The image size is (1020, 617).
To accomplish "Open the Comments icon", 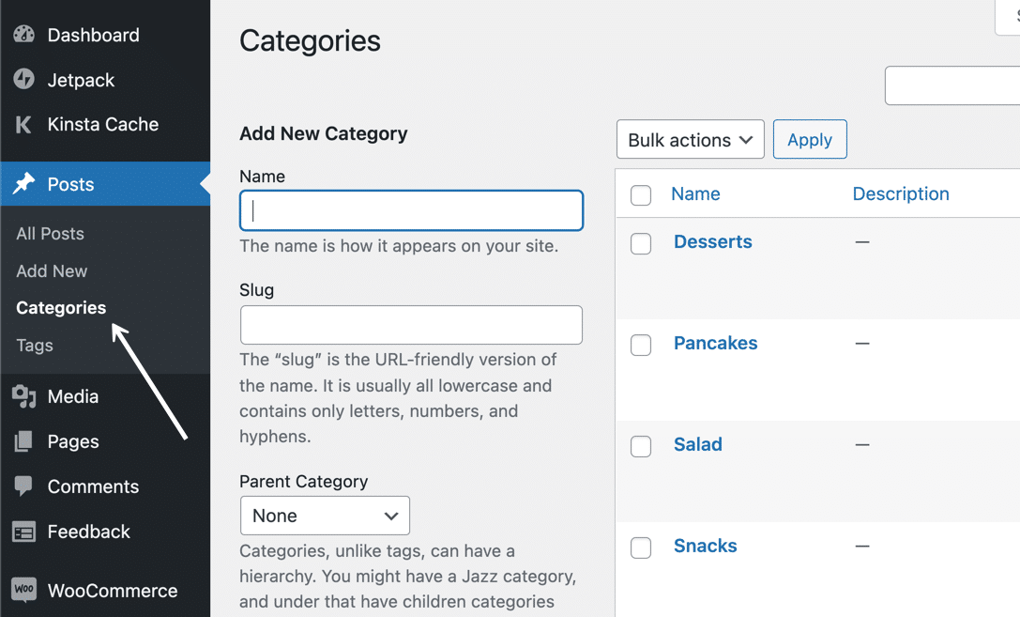I will [23, 486].
